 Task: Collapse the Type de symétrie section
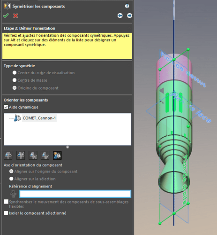(129, 66)
